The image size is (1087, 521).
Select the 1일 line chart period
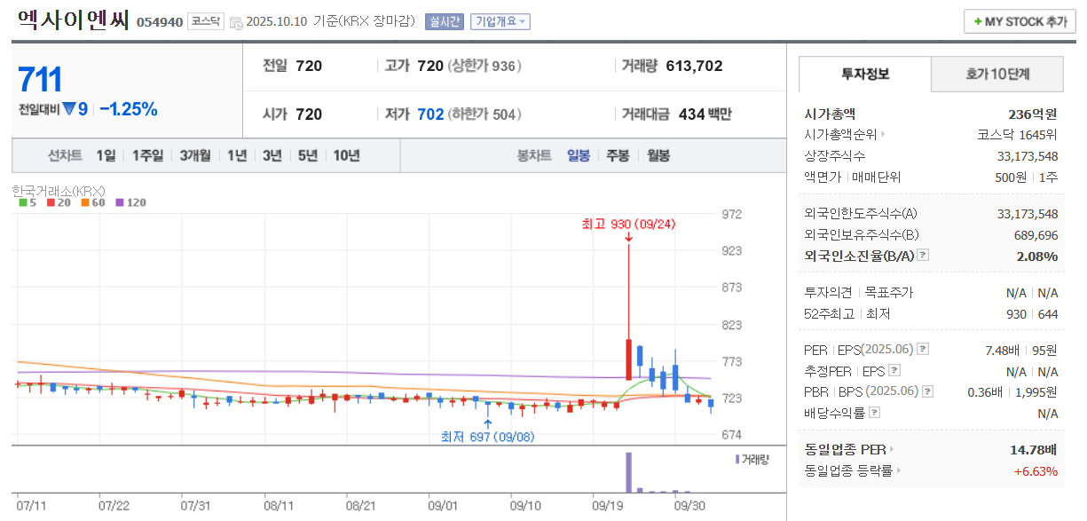tap(106, 155)
